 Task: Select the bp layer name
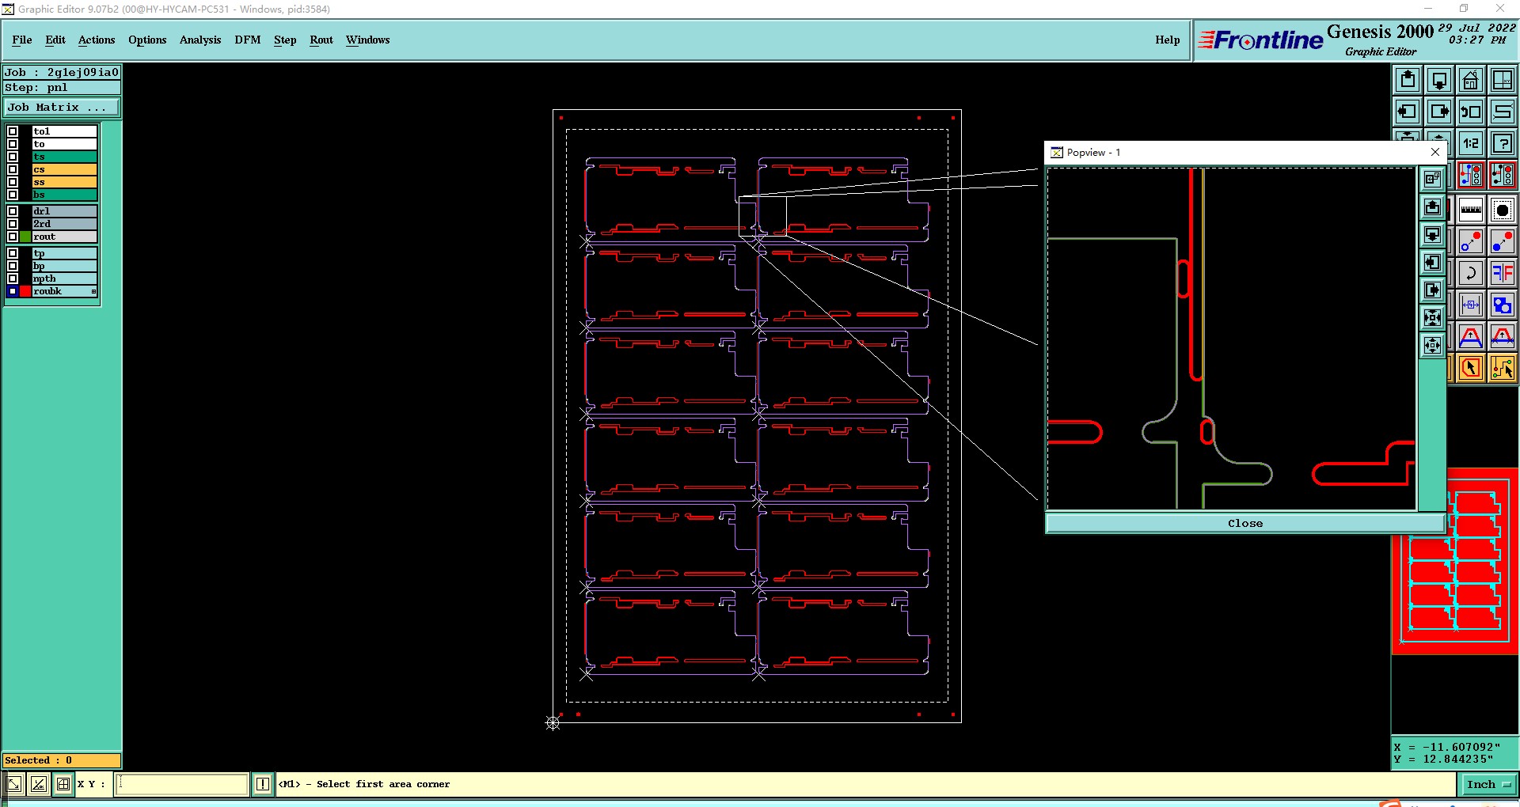coord(64,266)
